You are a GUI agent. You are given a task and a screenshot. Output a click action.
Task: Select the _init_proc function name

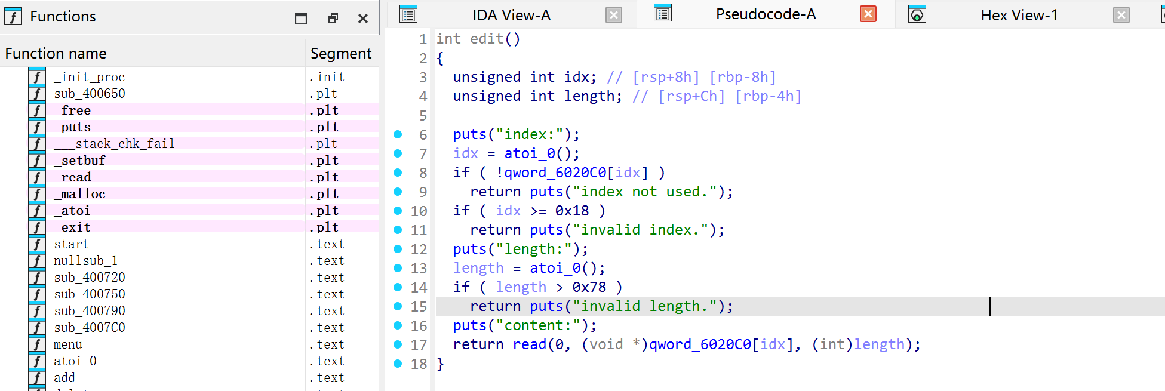(90, 77)
